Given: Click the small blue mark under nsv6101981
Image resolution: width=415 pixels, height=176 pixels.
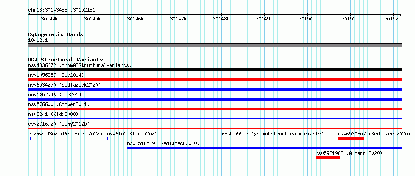Looking at the screenshot, I should tap(108, 138).
